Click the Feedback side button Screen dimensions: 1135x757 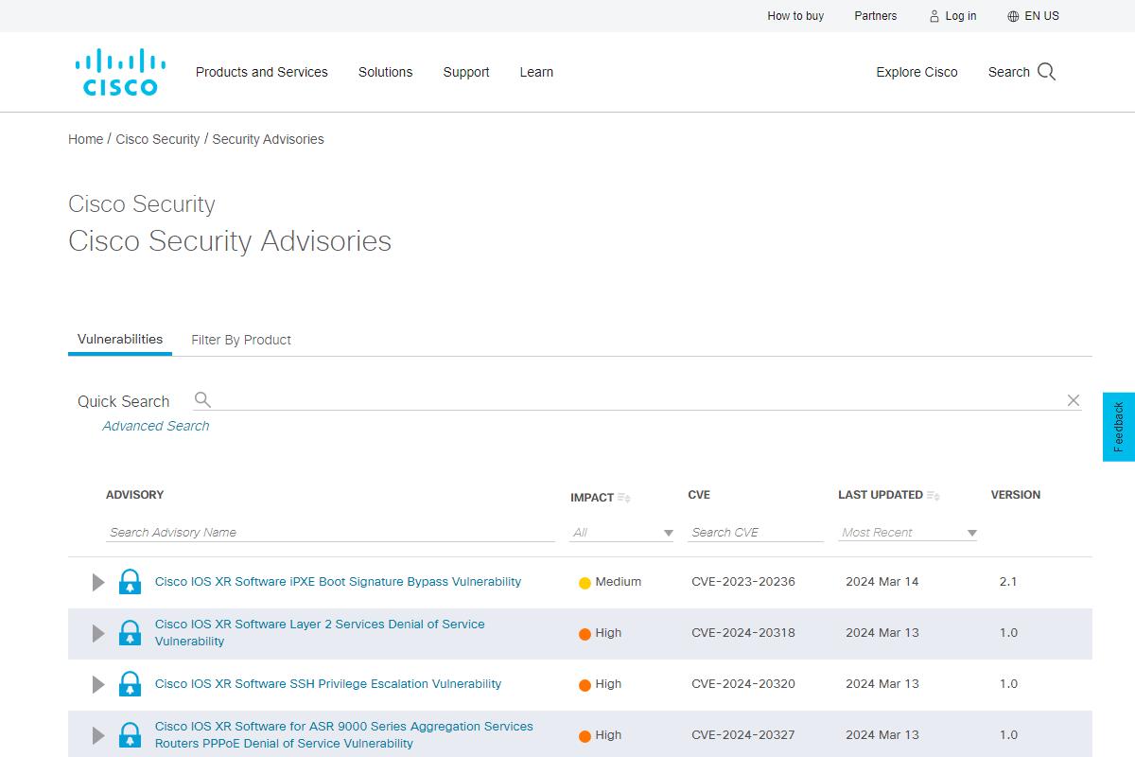click(x=1119, y=427)
